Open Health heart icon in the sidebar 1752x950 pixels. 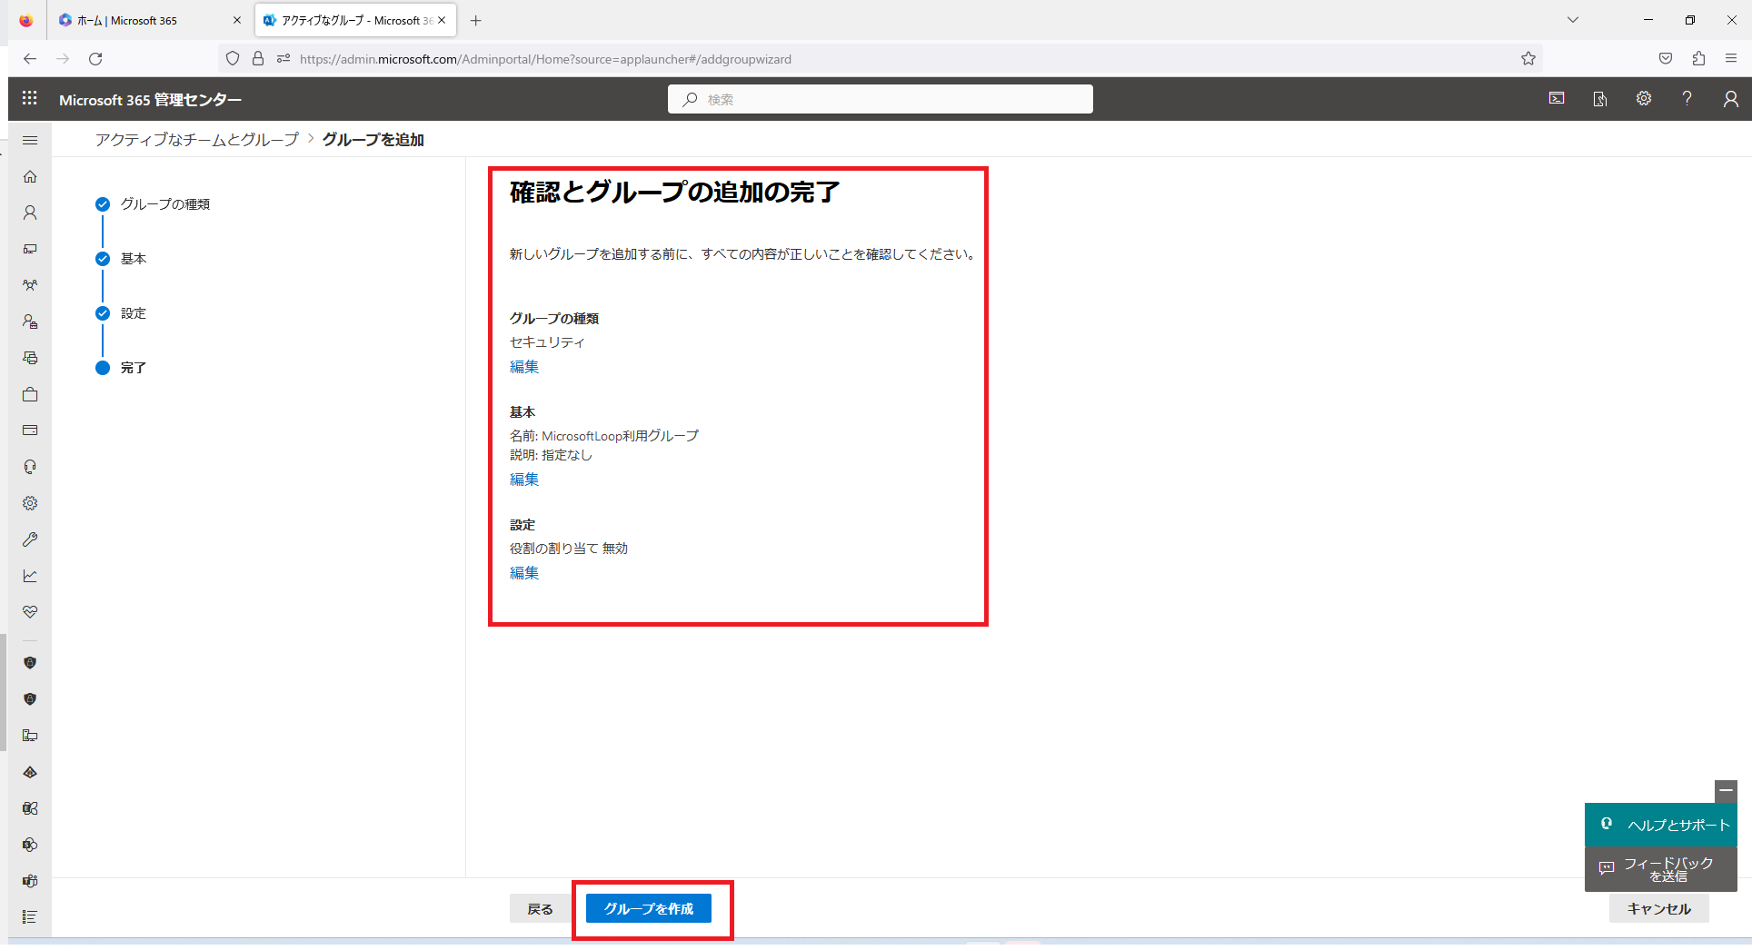click(x=30, y=612)
